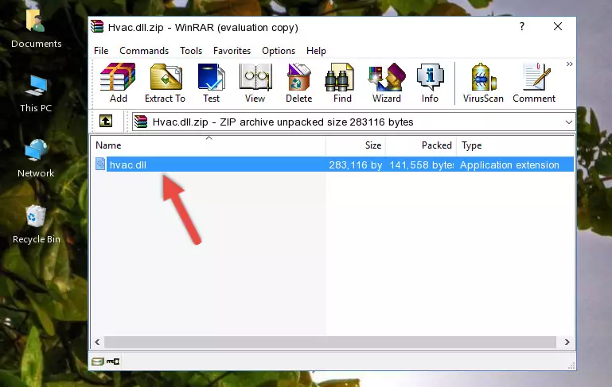
Task: Select the hvac.dll file row
Action: 333,164
